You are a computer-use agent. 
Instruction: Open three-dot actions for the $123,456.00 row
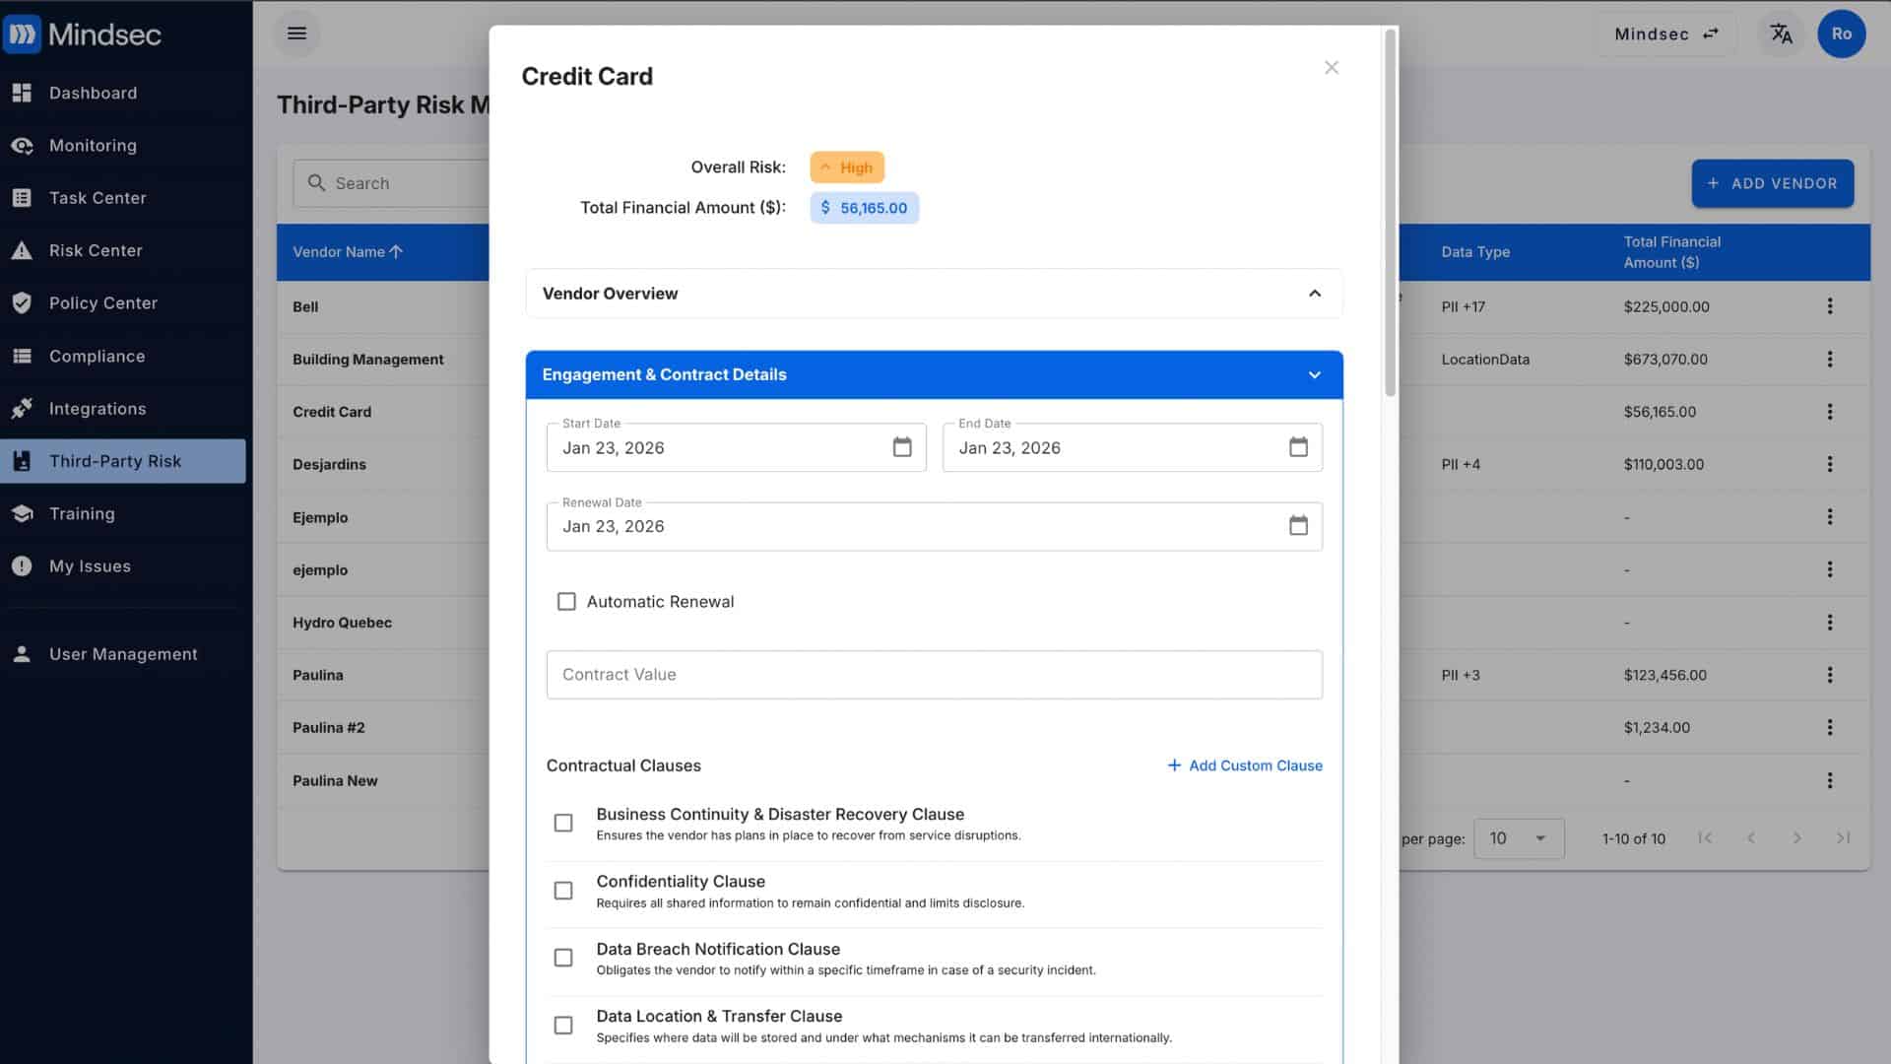tap(1829, 675)
